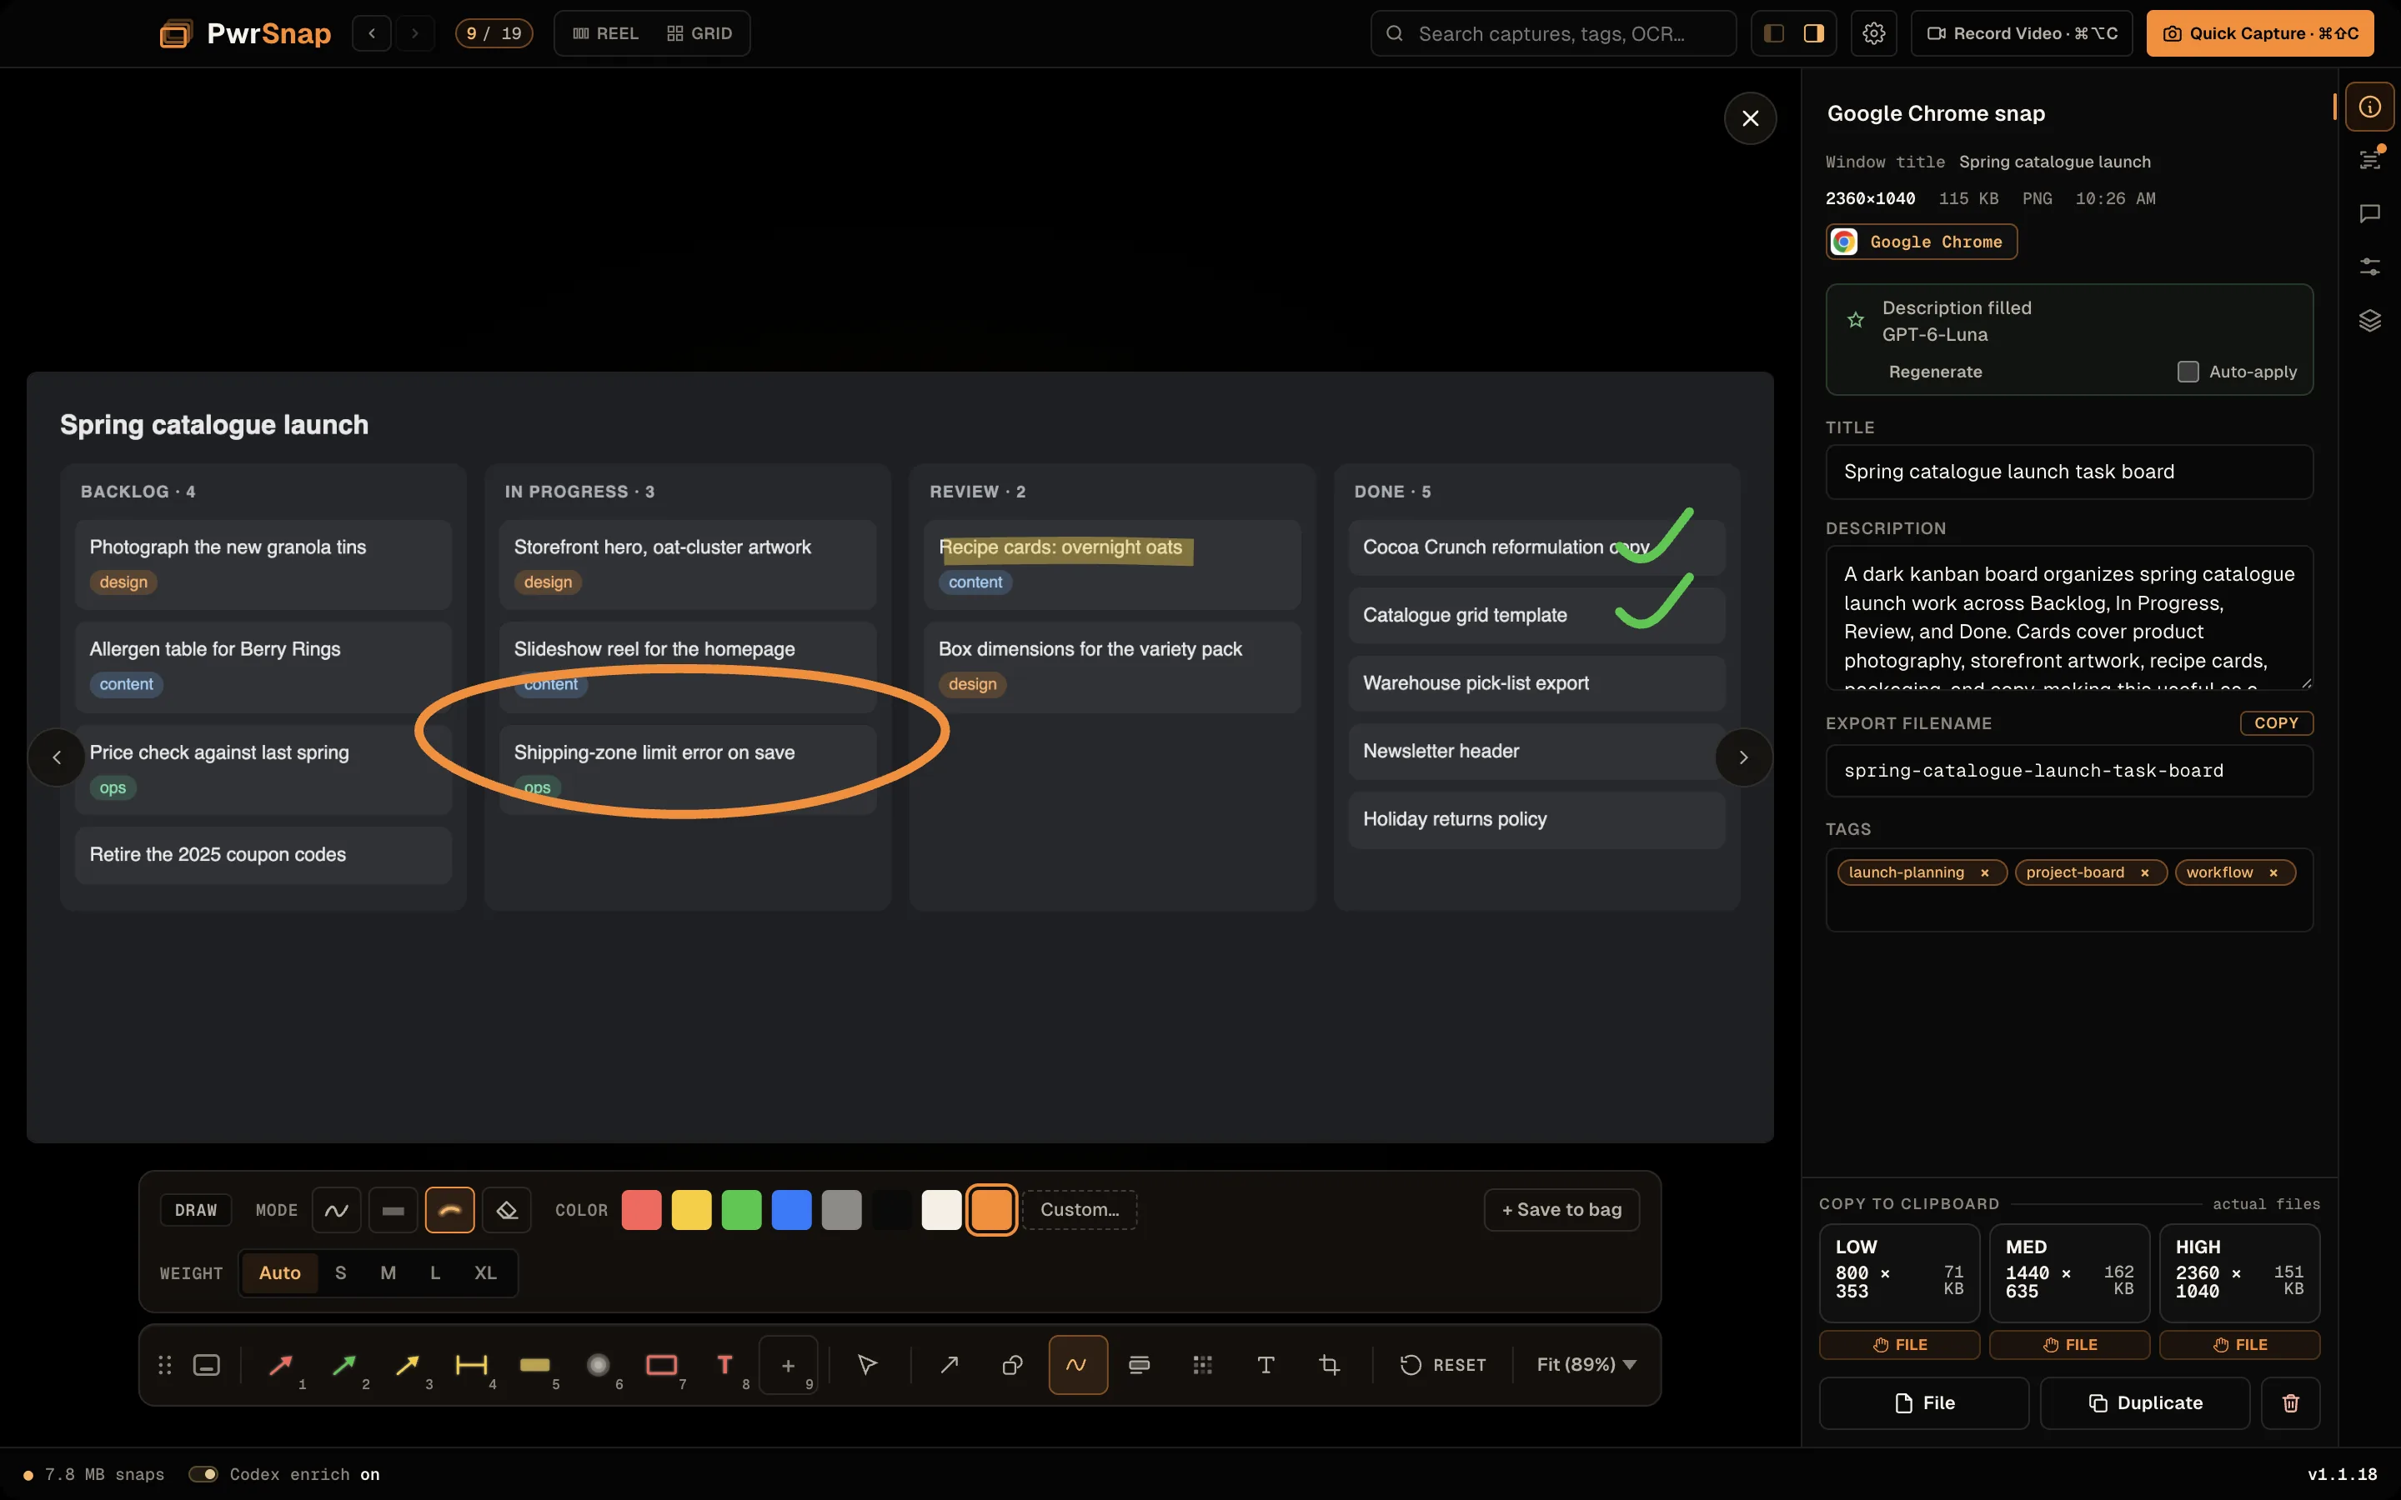Image resolution: width=2401 pixels, height=1500 pixels.
Task: Switch to REEL view
Action: [x=605, y=33]
